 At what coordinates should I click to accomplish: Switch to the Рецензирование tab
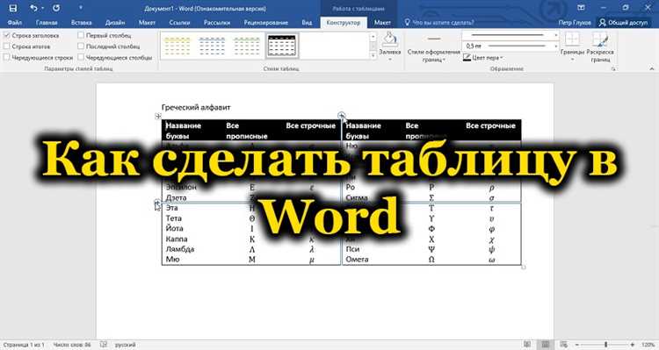[x=266, y=23]
